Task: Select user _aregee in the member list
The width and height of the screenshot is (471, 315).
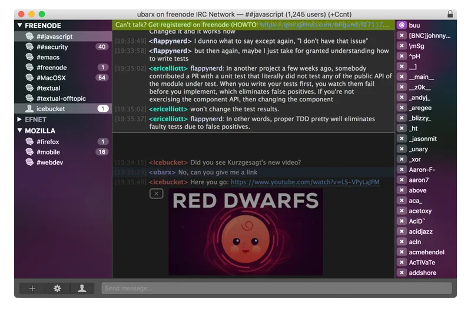Action: pyautogui.click(x=426, y=108)
